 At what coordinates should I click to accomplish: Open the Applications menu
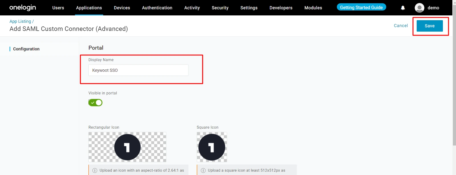click(x=89, y=8)
